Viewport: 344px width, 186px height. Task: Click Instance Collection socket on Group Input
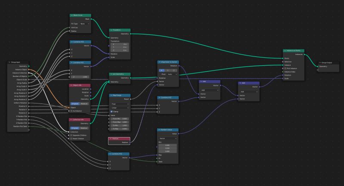(29, 73)
